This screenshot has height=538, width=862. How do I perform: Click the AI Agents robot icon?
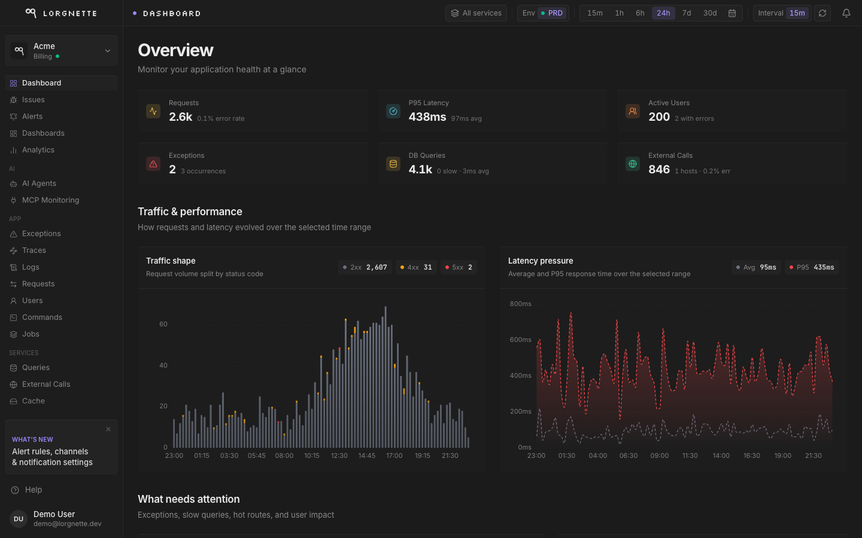(x=13, y=184)
